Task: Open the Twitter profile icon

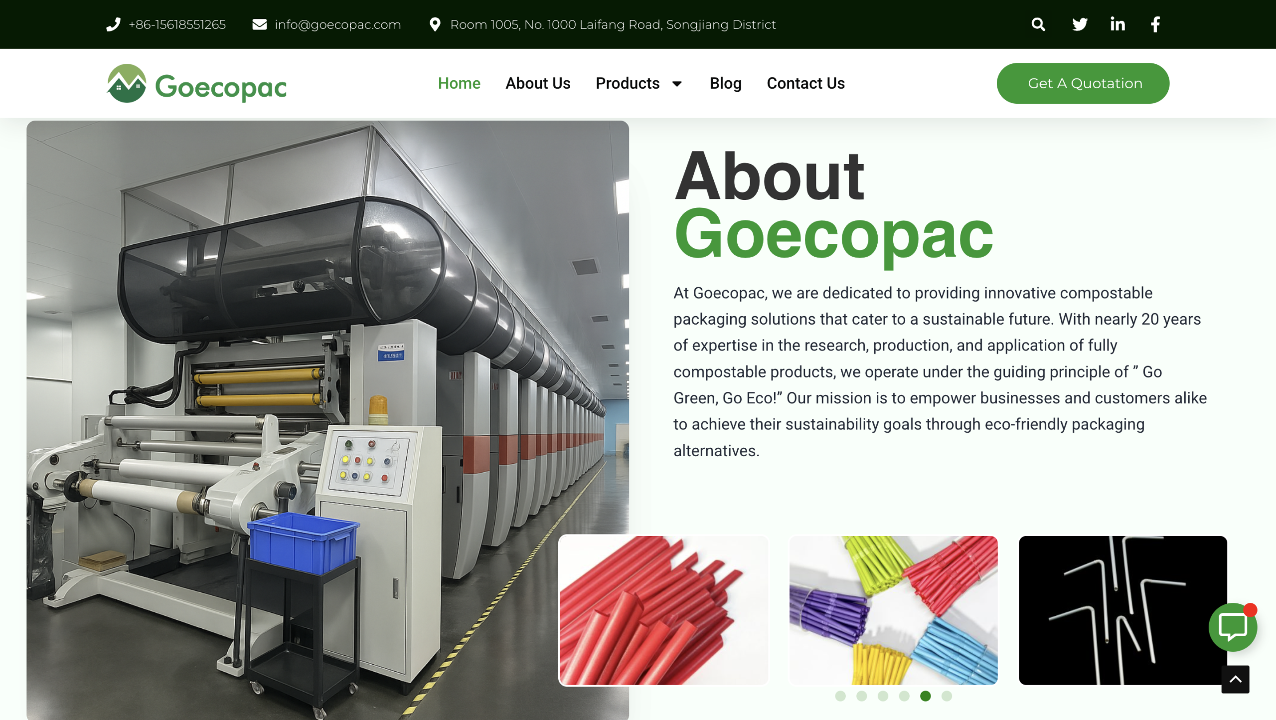Action: pyautogui.click(x=1080, y=24)
